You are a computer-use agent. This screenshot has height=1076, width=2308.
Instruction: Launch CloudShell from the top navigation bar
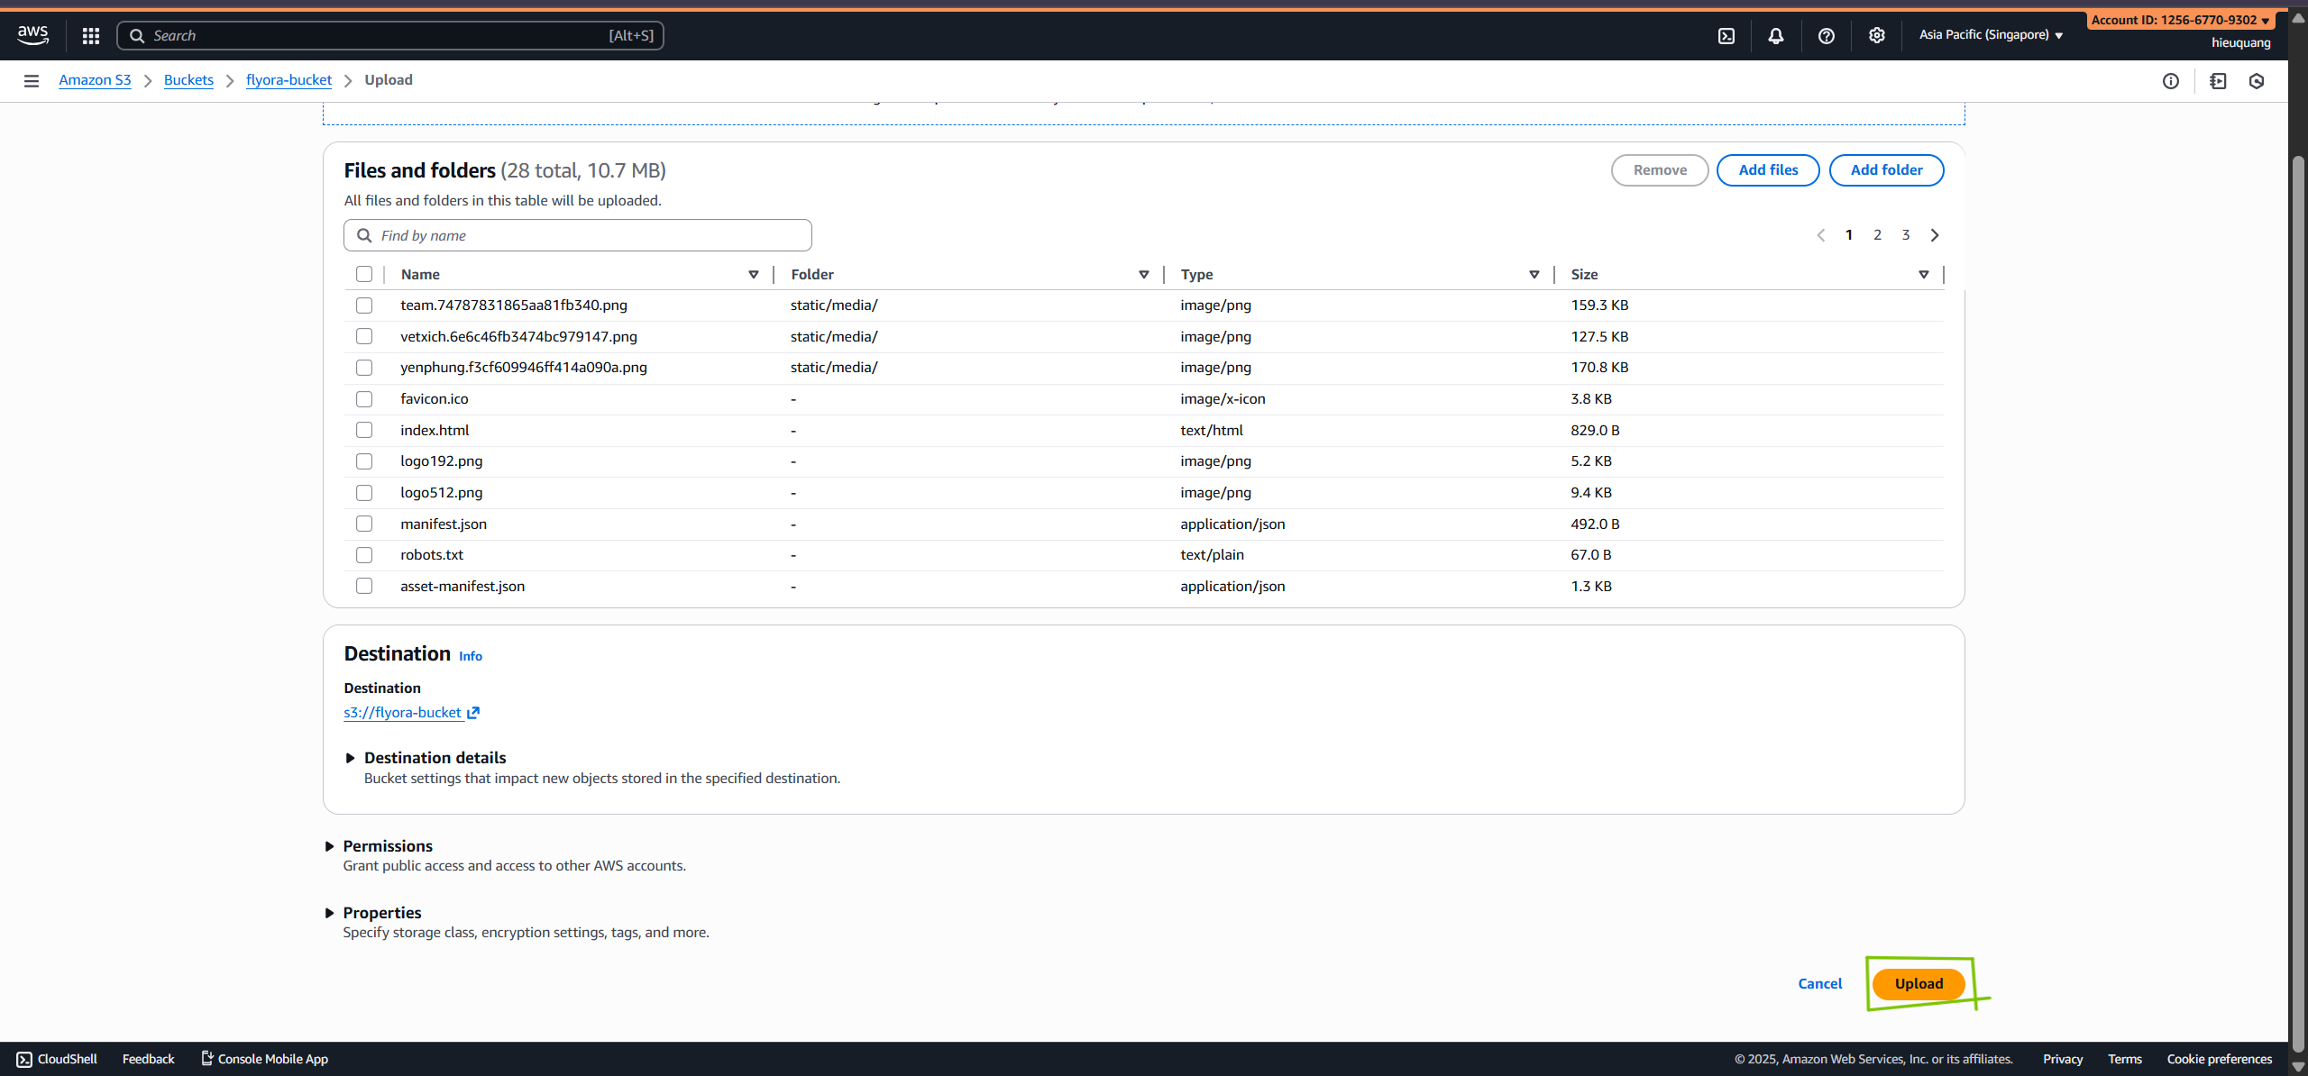1727,35
